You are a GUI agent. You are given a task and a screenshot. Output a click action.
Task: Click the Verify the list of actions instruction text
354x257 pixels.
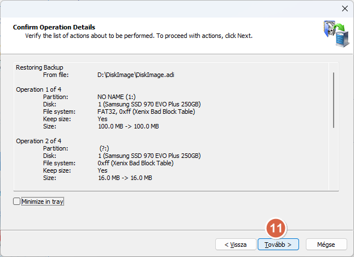pos(139,36)
